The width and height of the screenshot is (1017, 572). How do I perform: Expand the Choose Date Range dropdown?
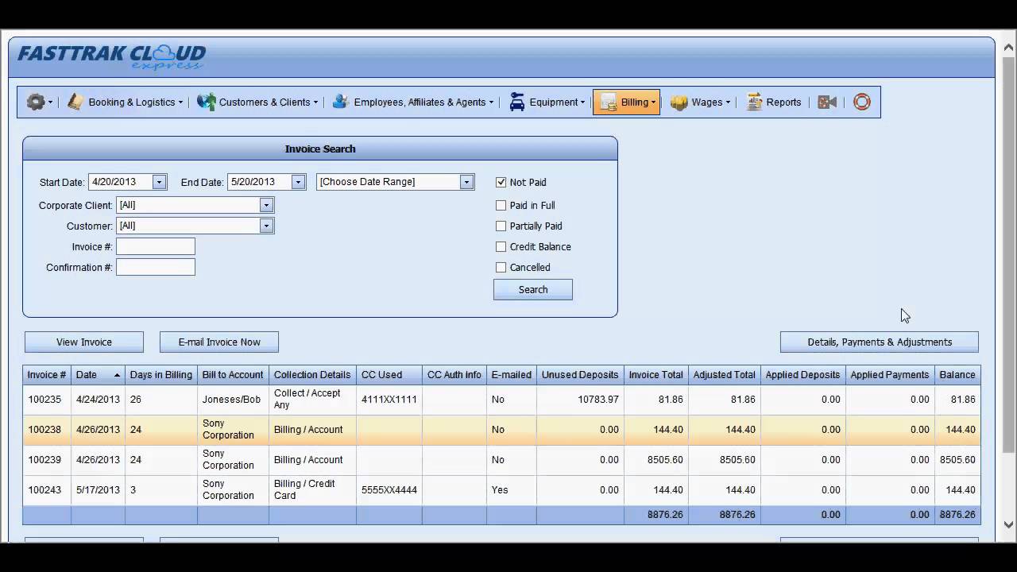click(x=466, y=182)
